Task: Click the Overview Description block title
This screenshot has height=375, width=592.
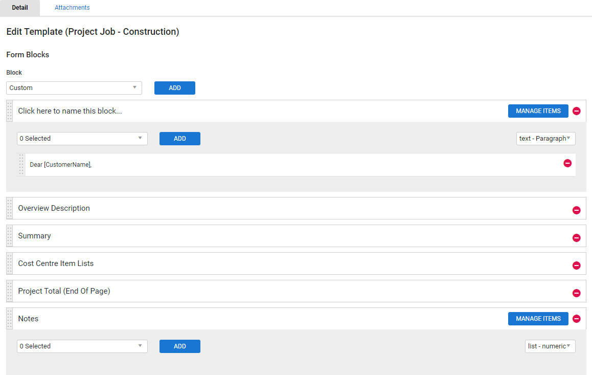Action: pyautogui.click(x=54, y=208)
